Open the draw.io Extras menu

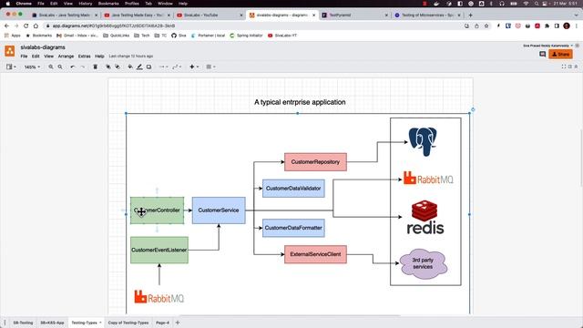85,56
